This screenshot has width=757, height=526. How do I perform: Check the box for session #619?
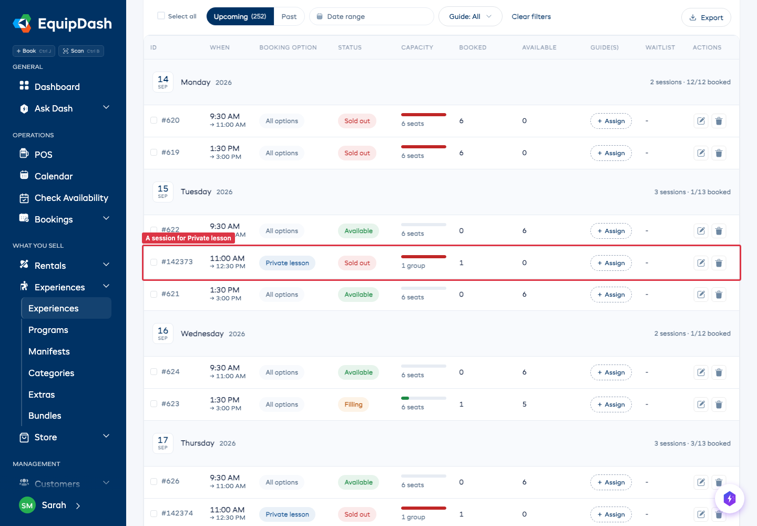pos(154,153)
